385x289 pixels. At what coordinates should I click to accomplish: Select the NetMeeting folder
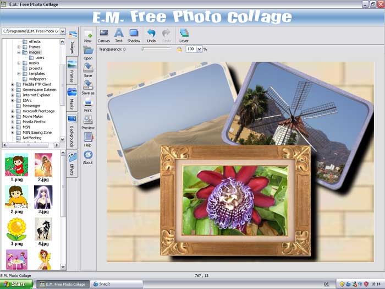click(x=32, y=138)
